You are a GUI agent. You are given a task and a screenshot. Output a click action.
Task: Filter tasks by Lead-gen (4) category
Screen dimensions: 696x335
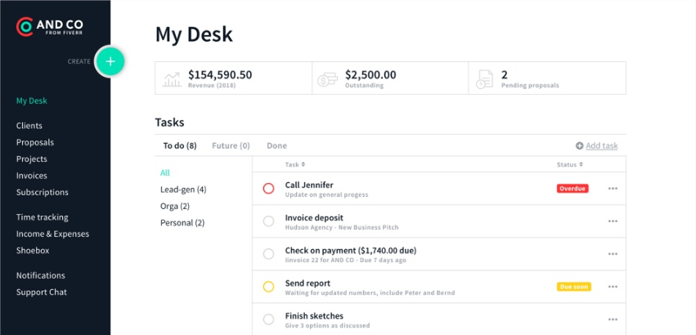click(x=183, y=190)
